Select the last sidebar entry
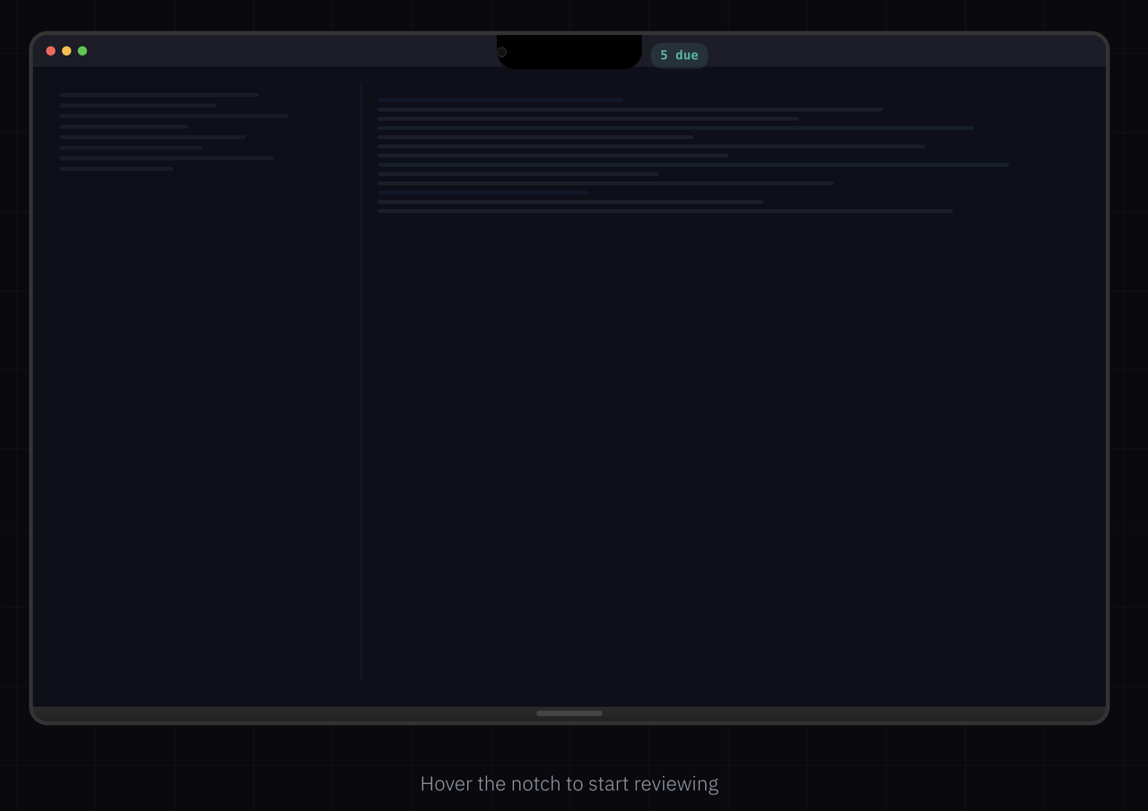 (117, 168)
